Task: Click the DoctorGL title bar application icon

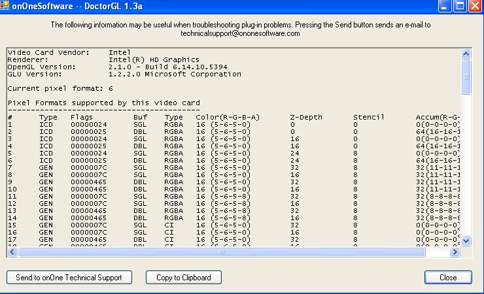Action: [6, 5]
